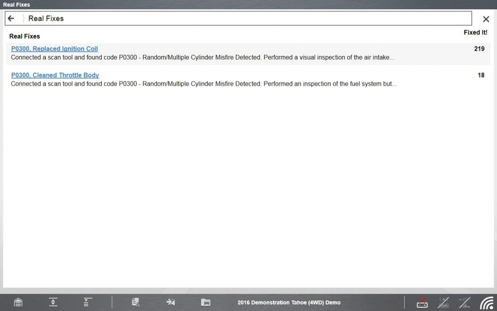Click the list menu icon in bottom toolbar
The width and height of the screenshot is (497, 311).
87,302
